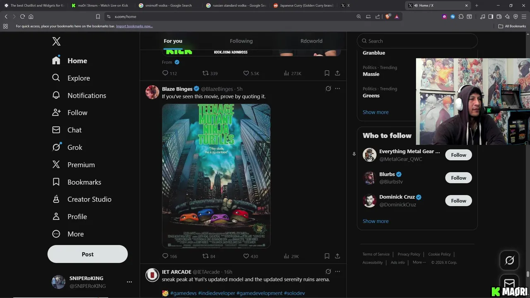Like the Blaze Binges post
Image resolution: width=530 pixels, height=298 pixels.
[x=251, y=256]
